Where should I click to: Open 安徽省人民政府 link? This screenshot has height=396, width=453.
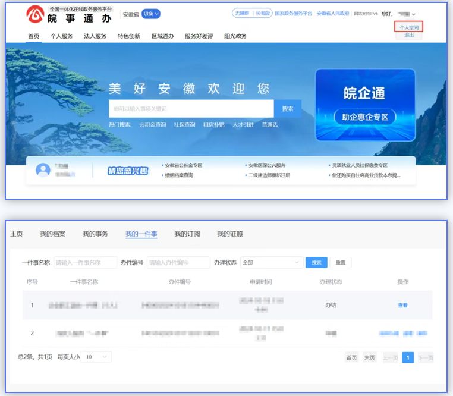pyautogui.click(x=333, y=13)
